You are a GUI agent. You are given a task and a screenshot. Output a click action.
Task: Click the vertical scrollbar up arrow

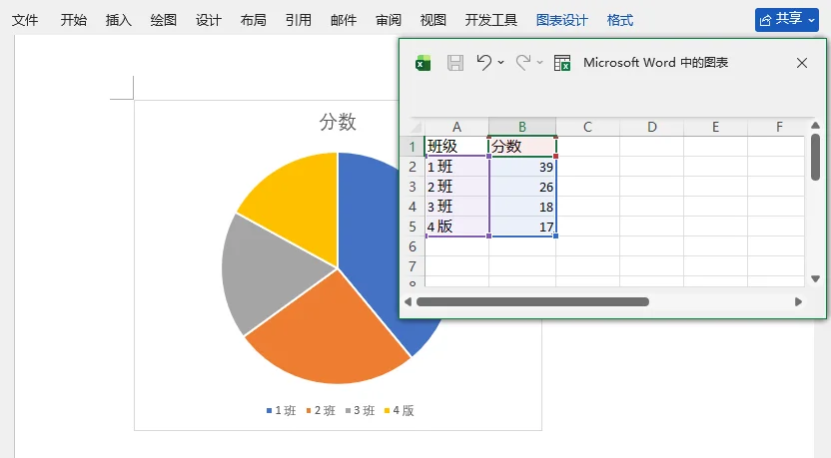tap(815, 126)
